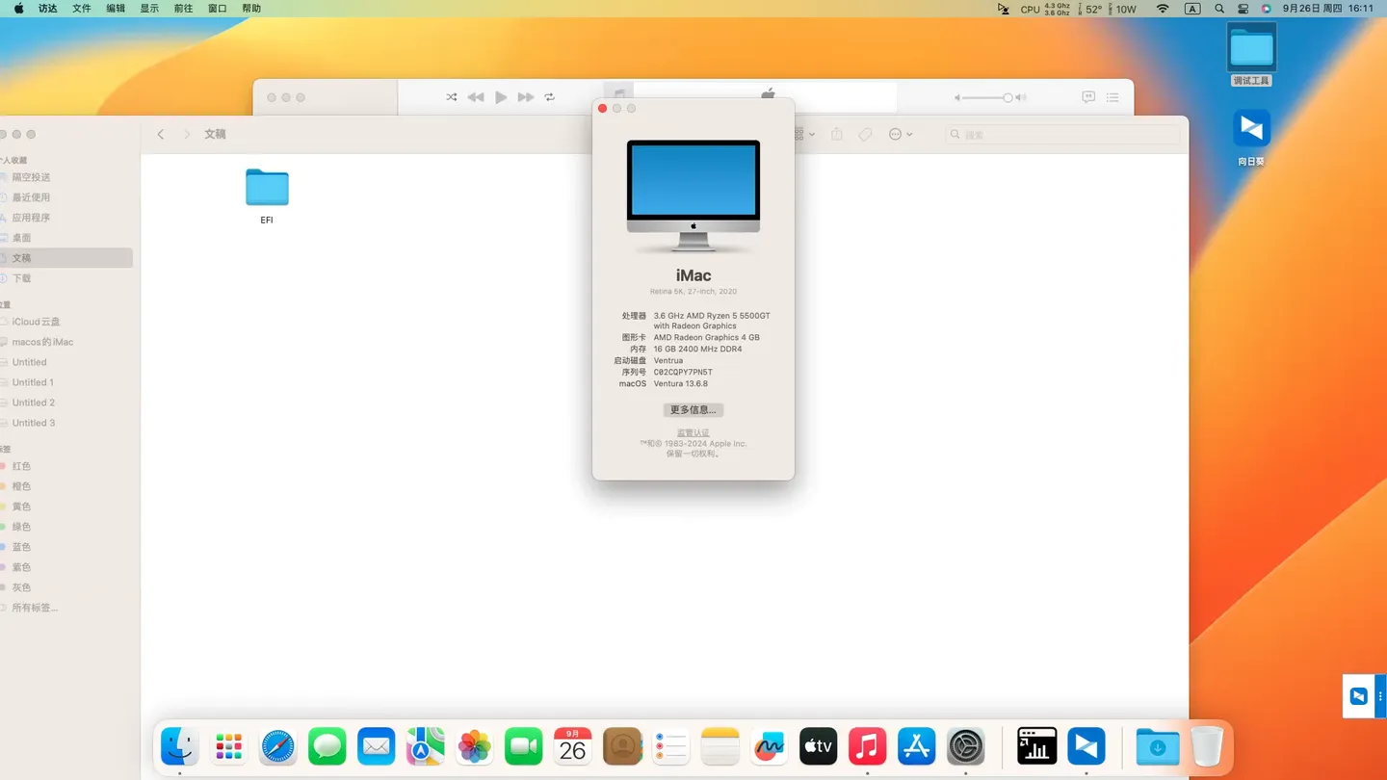Open the 前往 menu in menu bar

click(x=183, y=9)
